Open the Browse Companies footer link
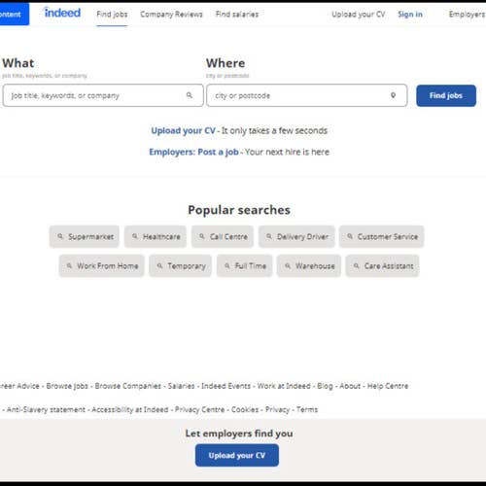486x486 pixels. pos(128,386)
